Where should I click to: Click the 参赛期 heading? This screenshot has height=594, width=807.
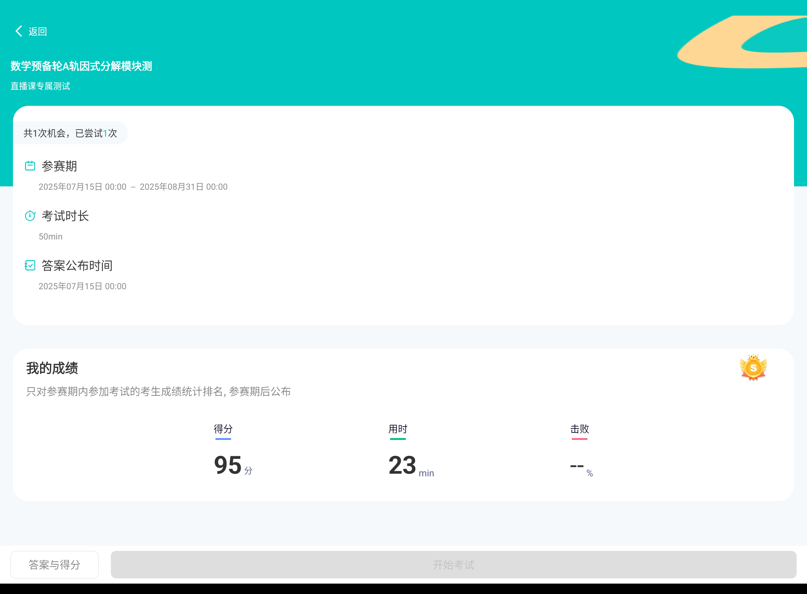click(x=59, y=166)
